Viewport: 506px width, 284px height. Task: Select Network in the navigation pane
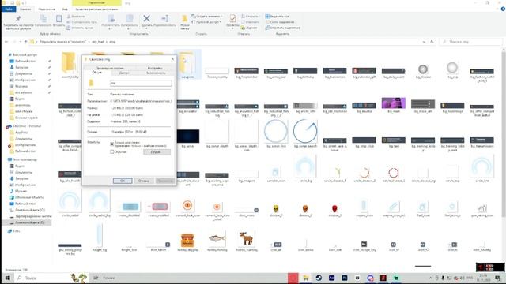14,231
